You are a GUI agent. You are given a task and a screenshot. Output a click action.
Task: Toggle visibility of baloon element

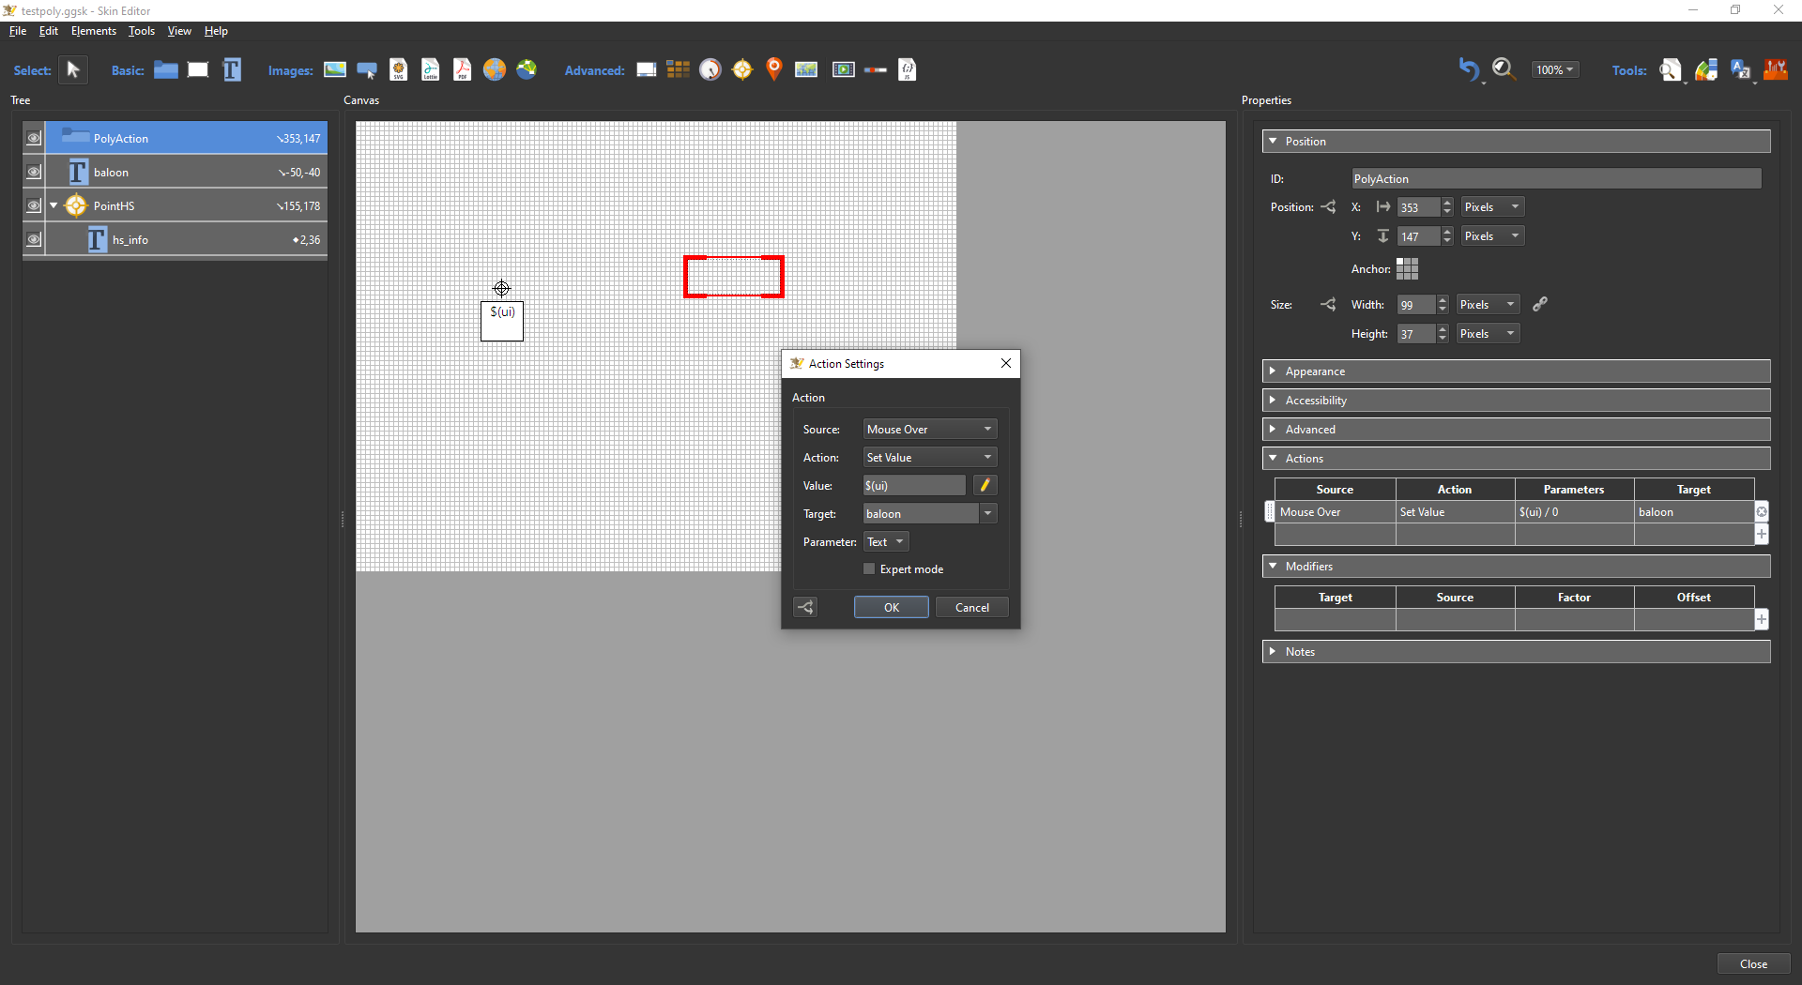pyautogui.click(x=34, y=172)
